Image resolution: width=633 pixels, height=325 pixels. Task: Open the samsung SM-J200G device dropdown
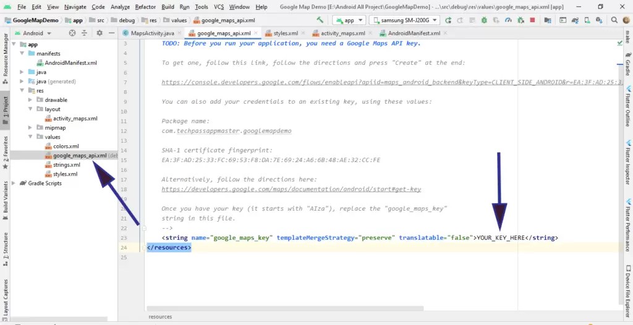pyautogui.click(x=405, y=20)
